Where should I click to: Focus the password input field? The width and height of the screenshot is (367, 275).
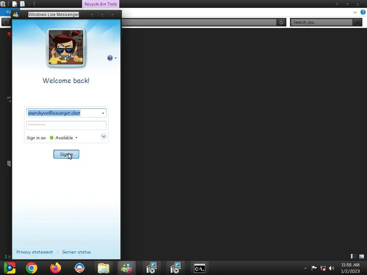click(x=66, y=125)
